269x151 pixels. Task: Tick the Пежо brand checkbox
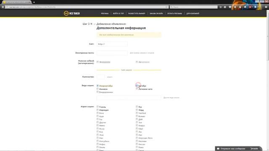point(137,147)
